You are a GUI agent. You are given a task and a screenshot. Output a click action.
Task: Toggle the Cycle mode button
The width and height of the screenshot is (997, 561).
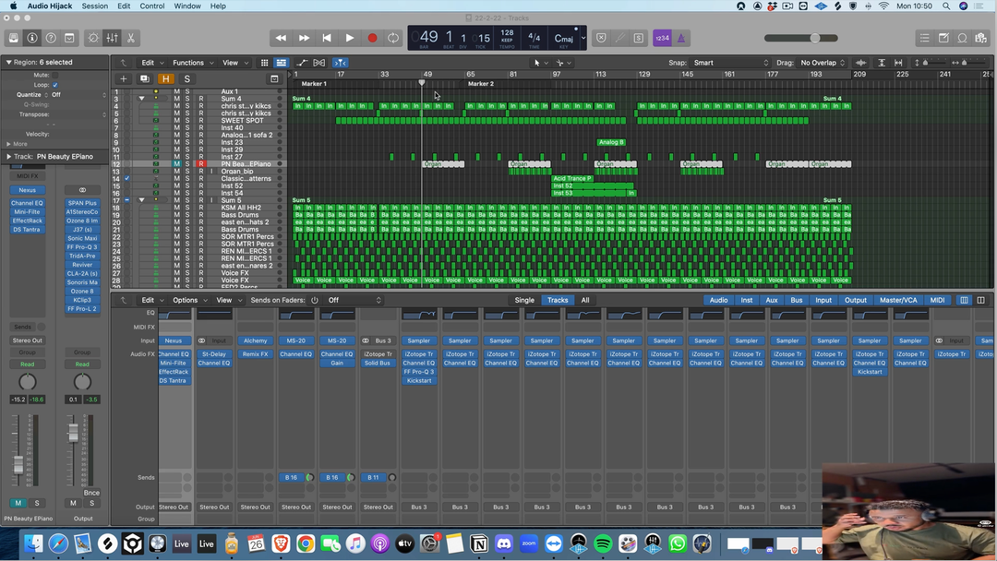(x=394, y=38)
